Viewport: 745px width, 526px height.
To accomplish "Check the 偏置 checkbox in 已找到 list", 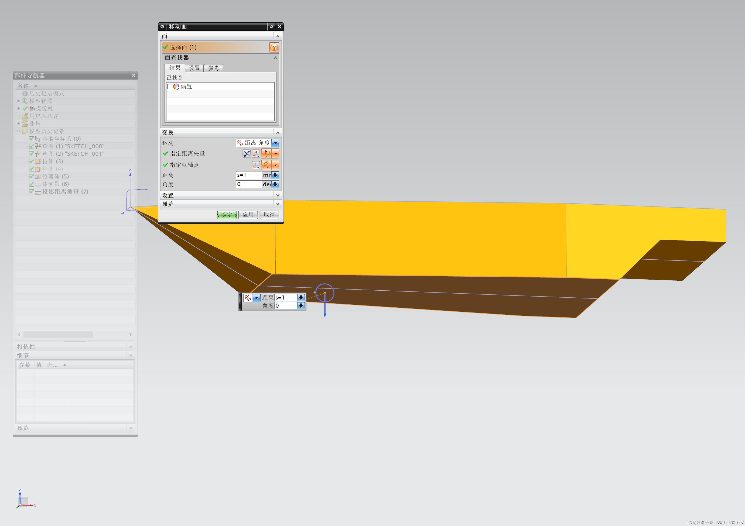I will click(170, 87).
